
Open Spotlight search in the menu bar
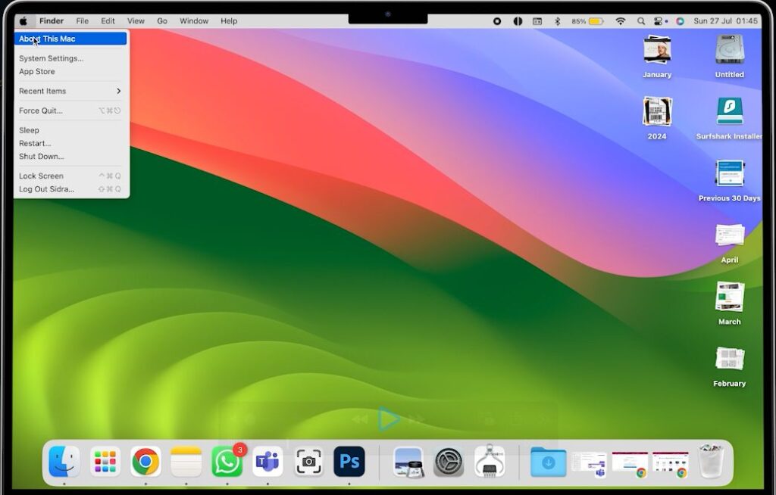click(x=641, y=20)
